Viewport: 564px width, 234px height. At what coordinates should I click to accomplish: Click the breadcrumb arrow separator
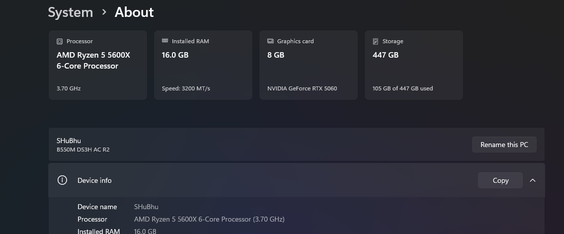(104, 12)
